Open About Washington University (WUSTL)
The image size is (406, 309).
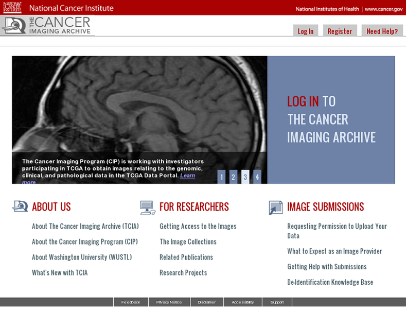click(x=82, y=257)
